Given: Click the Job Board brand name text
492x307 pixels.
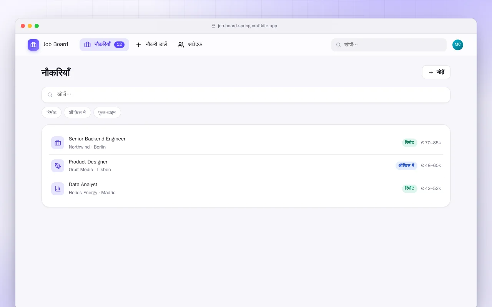Looking at the screenshot, I should tap(55, 45).
